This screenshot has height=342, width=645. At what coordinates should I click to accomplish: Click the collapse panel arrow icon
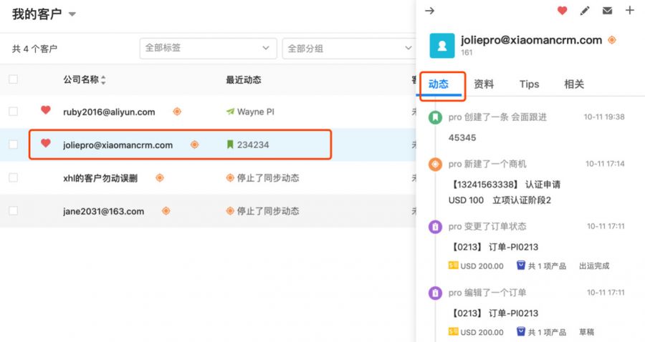pyautogui.click(x=430, y=11)
